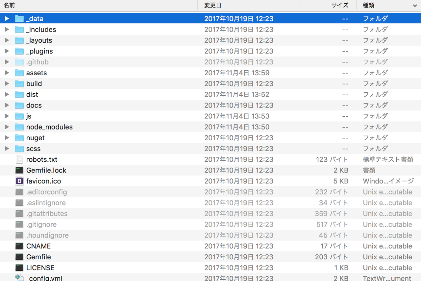Expand the js folder triangle

click(7, 116)
